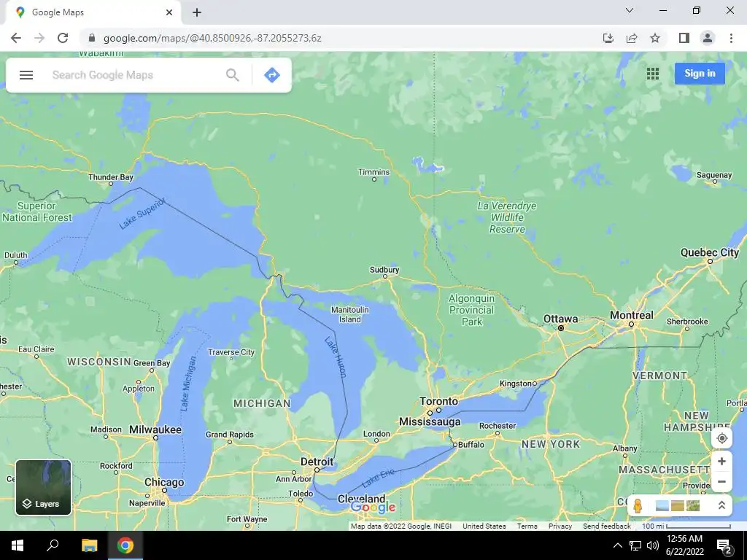Open the Windows Start menu
747x560 pixels.
point(18,545)
